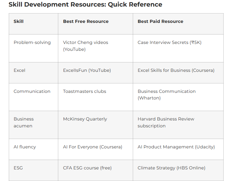Click the CFA ESG course cell
The image size is (228, 181).
87,168
